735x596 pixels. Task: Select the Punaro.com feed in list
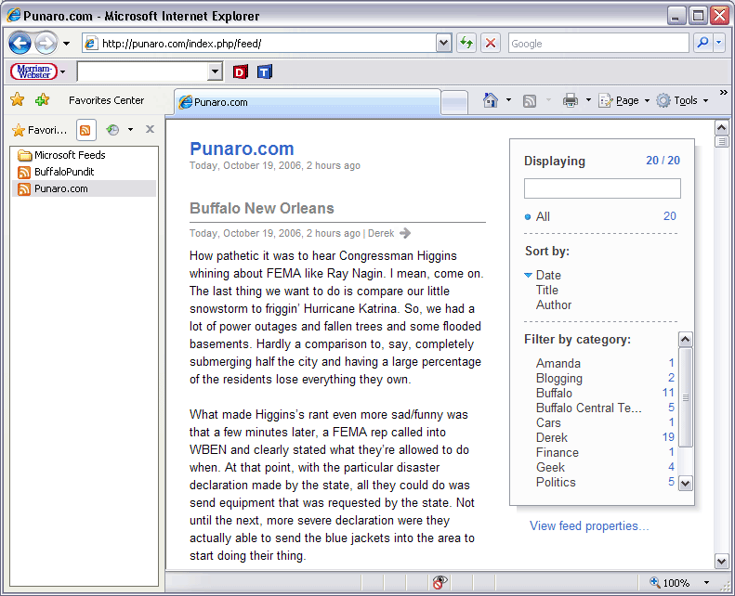pyautogui.click(x=85, y=188)
